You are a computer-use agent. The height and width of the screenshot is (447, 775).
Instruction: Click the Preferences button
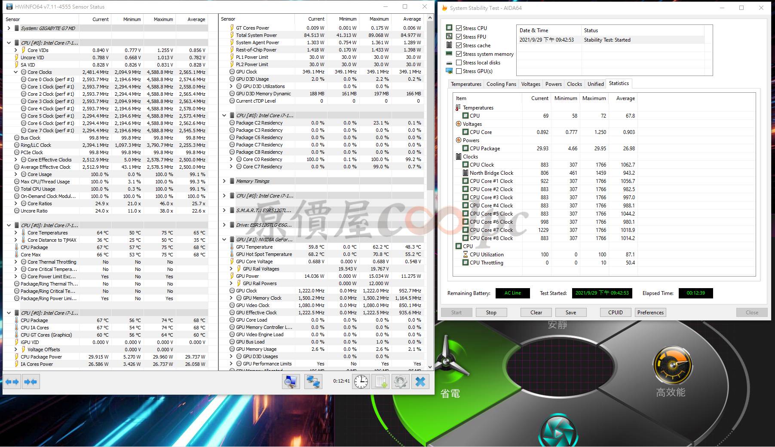pos(650,313)
